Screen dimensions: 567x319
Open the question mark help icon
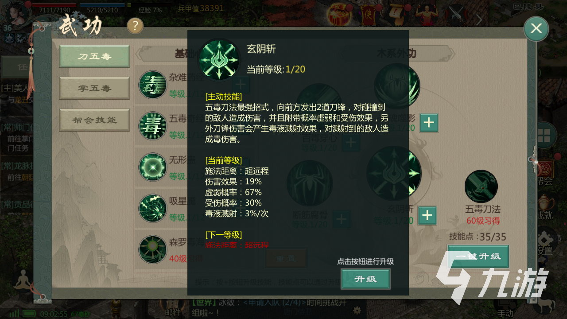point(135,26)
